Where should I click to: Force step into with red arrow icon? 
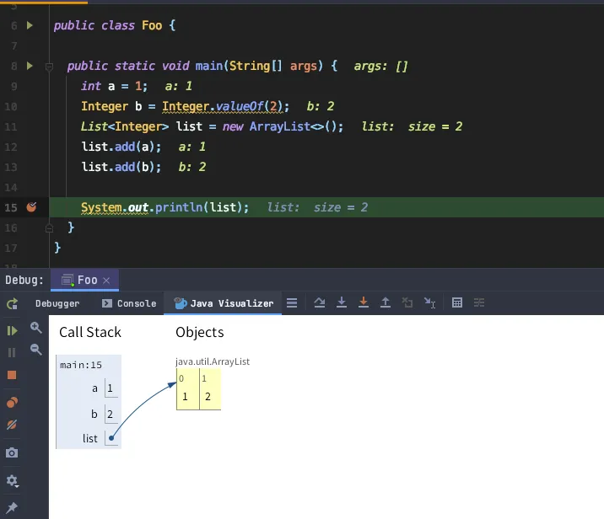click(x=364, y=302)
